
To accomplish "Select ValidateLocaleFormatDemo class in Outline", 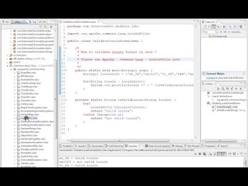I will click(224, 103).
